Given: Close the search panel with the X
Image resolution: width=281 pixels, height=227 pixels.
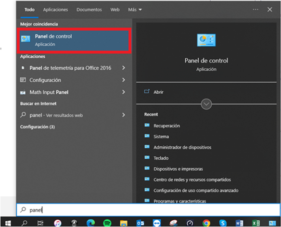Looking at the screenshot, I should [270, 10].
